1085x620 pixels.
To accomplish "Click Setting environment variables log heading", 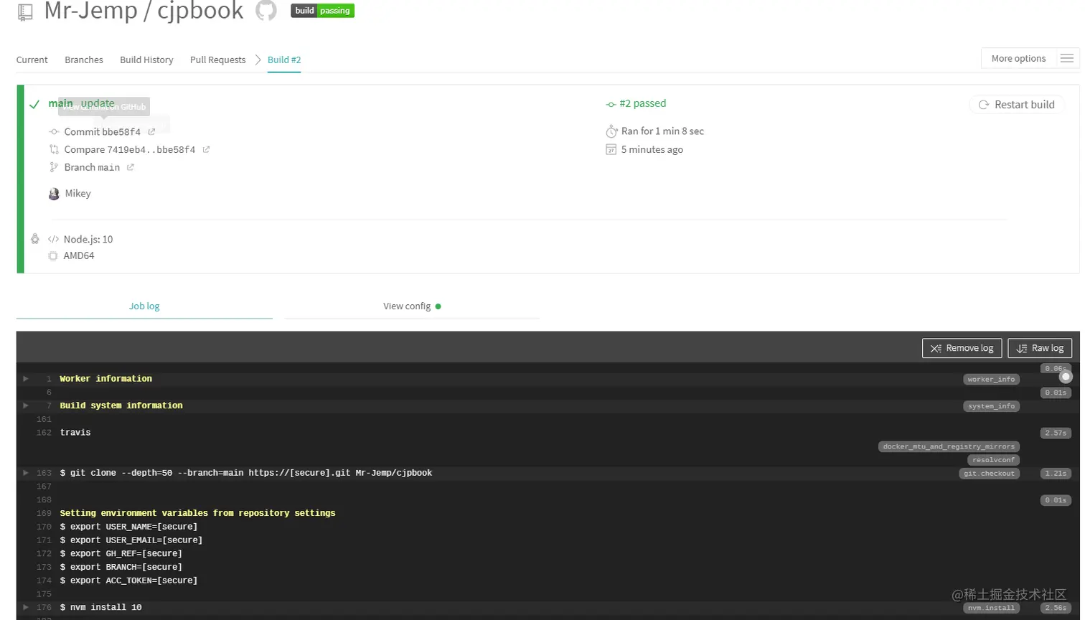I will (x=197, y=513).
